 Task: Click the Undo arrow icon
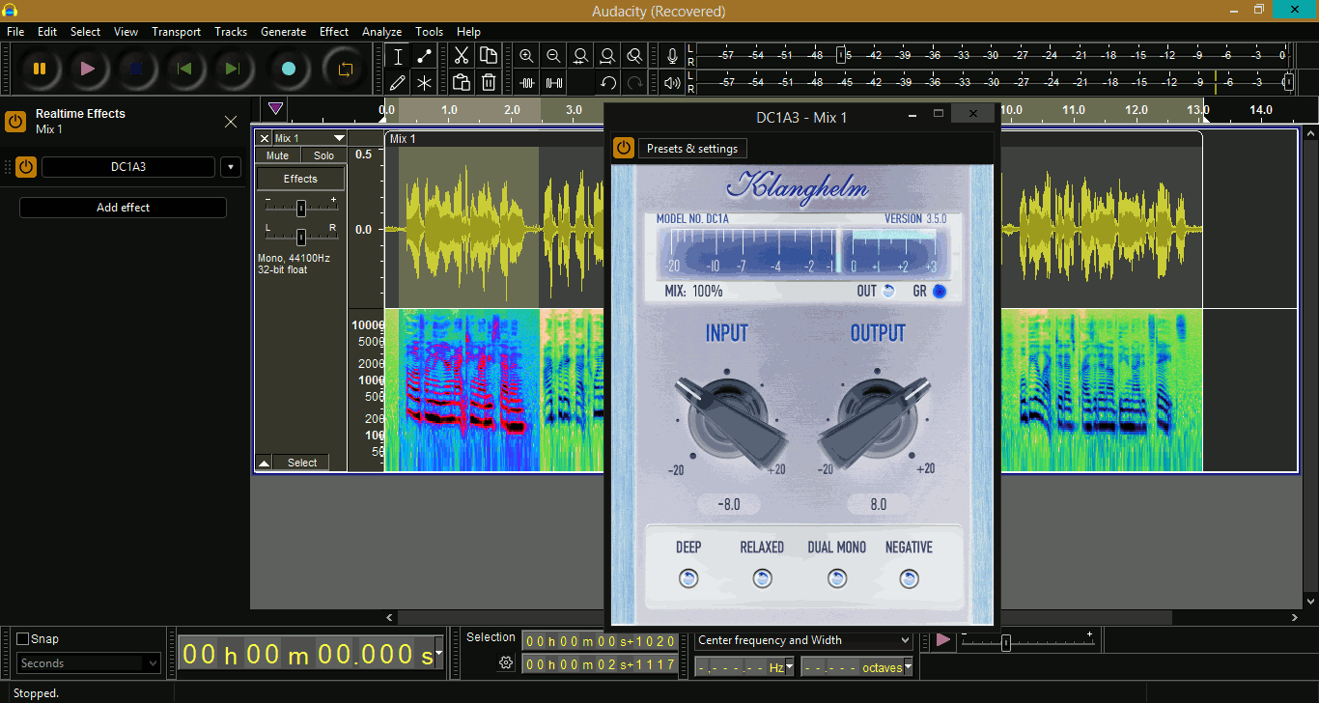607,83
